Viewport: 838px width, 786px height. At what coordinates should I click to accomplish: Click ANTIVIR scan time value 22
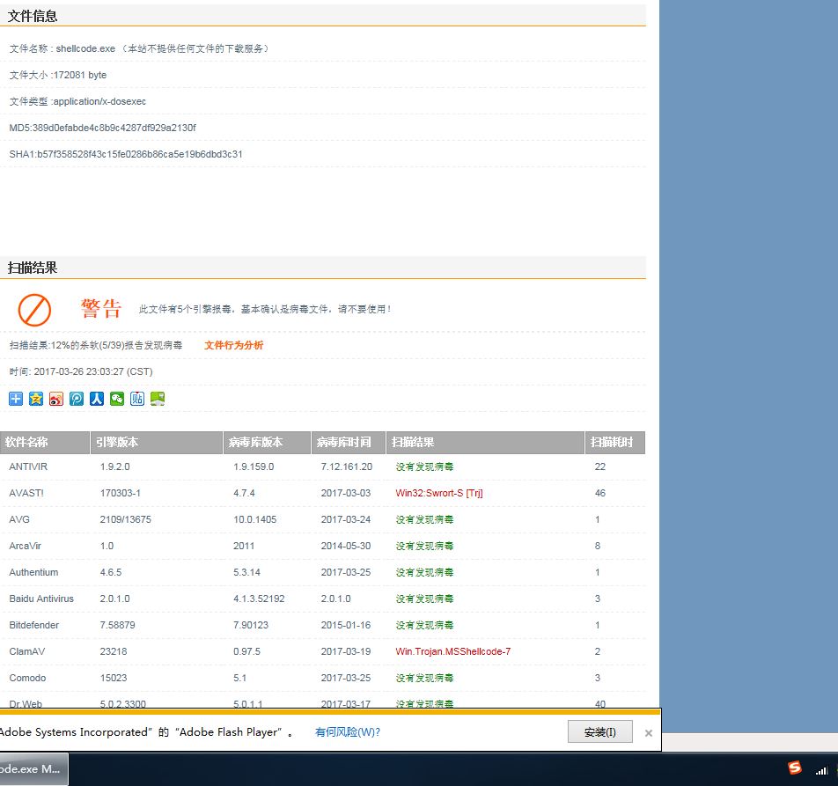pyautogui.click(x=600, y=466)
